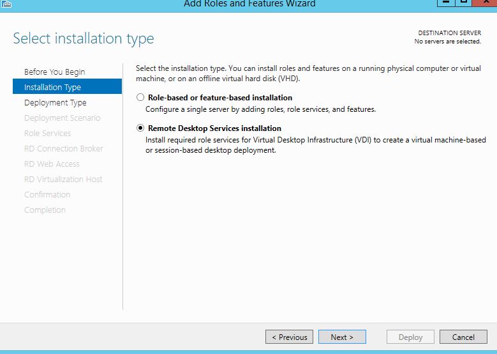The image size is (497, 354).
Task: Close the Add Roles and Features Wizard
Action: 485,3
